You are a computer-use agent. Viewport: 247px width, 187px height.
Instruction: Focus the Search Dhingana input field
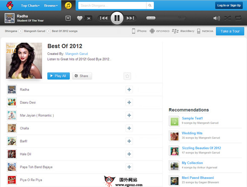pos(112,6)
